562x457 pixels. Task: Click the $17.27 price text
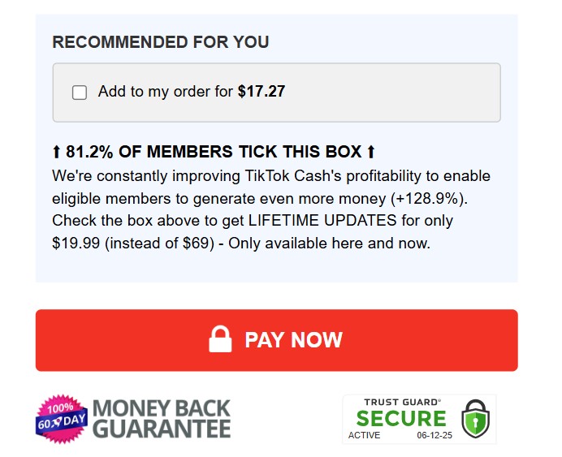click(x=261, y=92)
